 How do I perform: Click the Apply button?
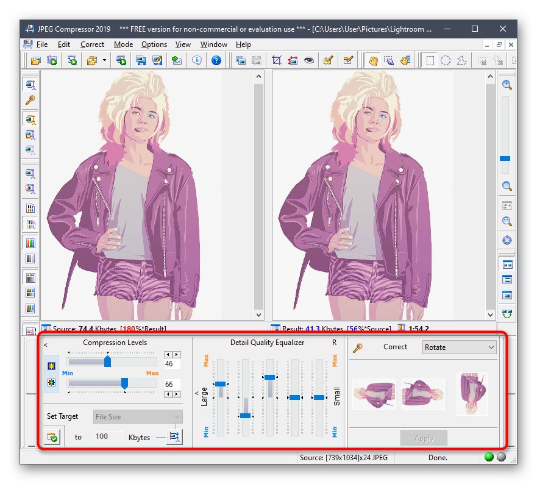[424, 438]
